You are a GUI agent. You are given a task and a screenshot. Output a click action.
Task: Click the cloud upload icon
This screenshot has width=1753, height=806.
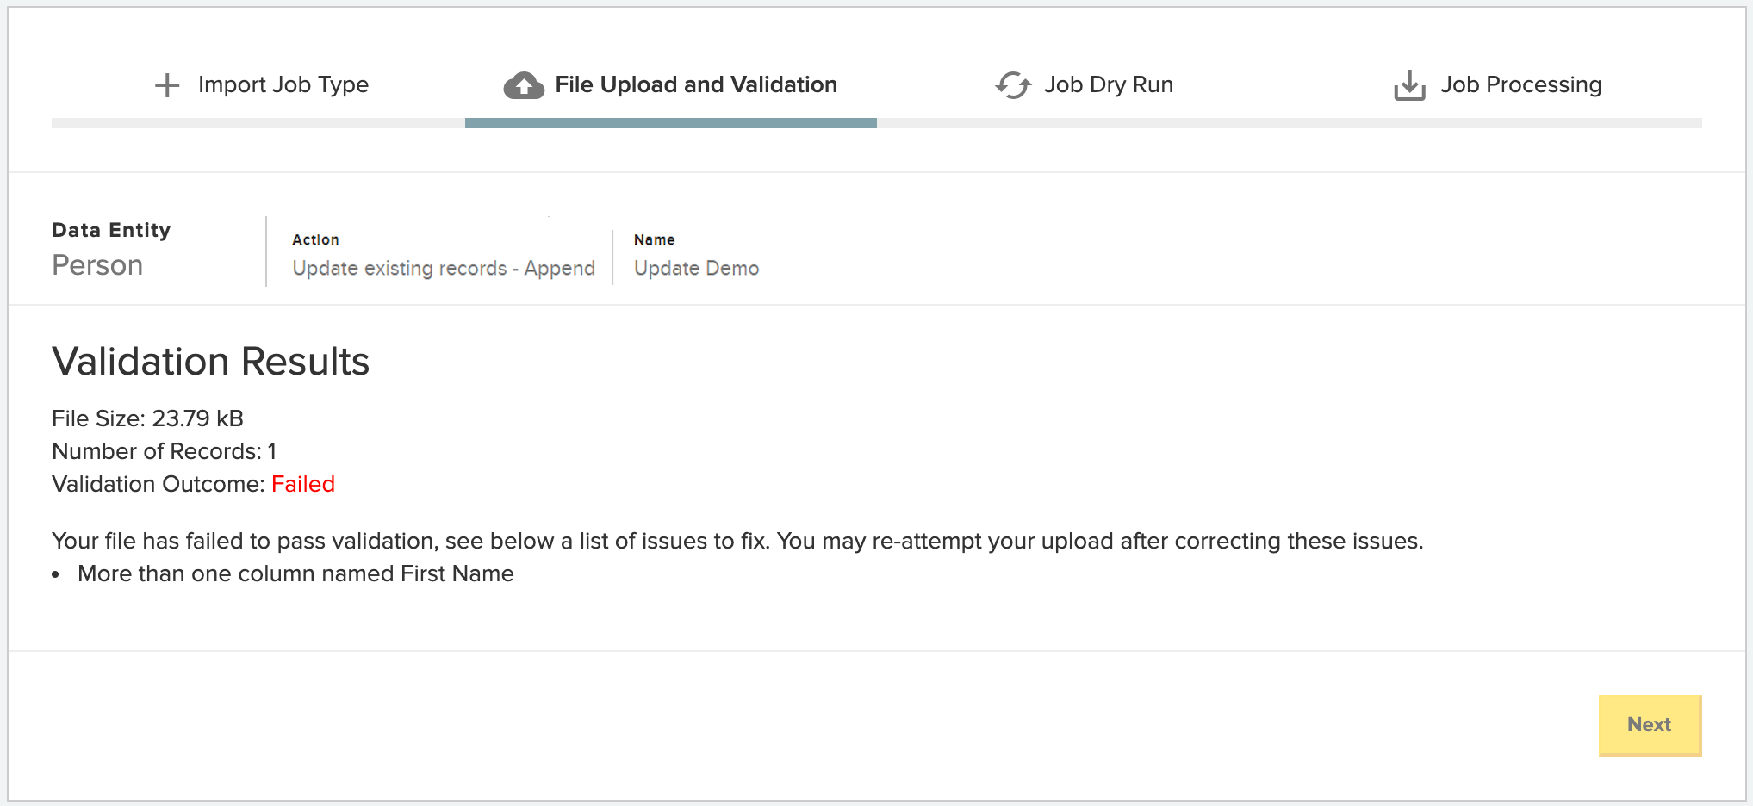[524, 85]
